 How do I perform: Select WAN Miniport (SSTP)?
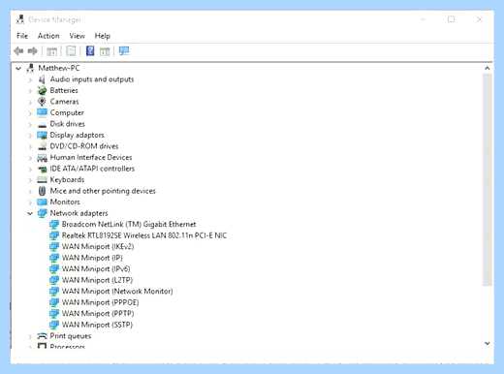pos(97,325)
